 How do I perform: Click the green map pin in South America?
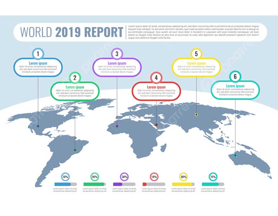(x=75, y=150)
